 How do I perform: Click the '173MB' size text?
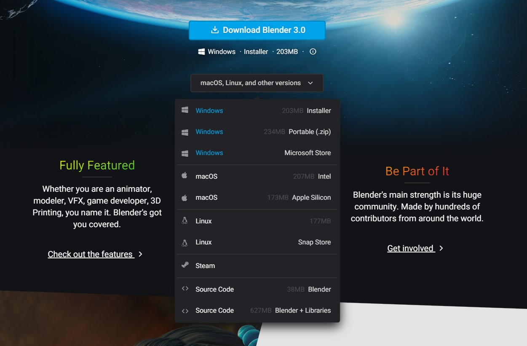click(x=278, y=197)
